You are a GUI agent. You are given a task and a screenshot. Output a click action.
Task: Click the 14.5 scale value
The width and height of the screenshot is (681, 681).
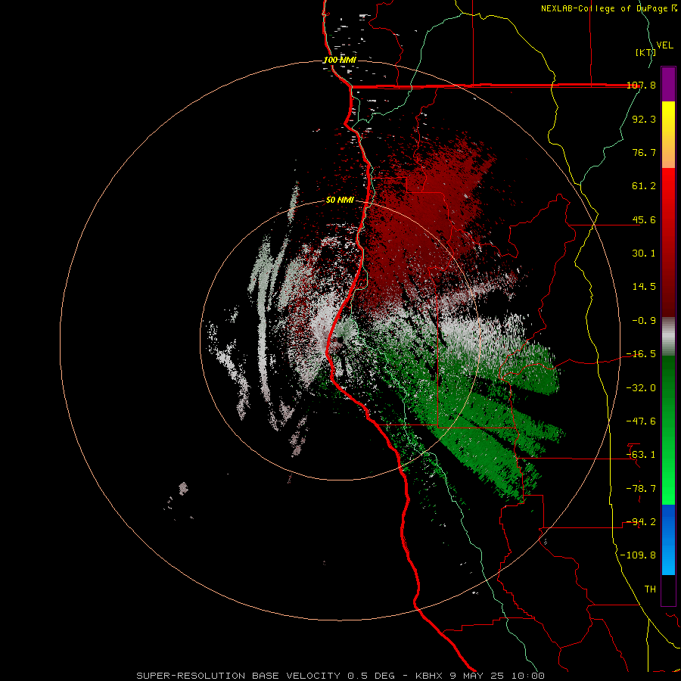644,287
